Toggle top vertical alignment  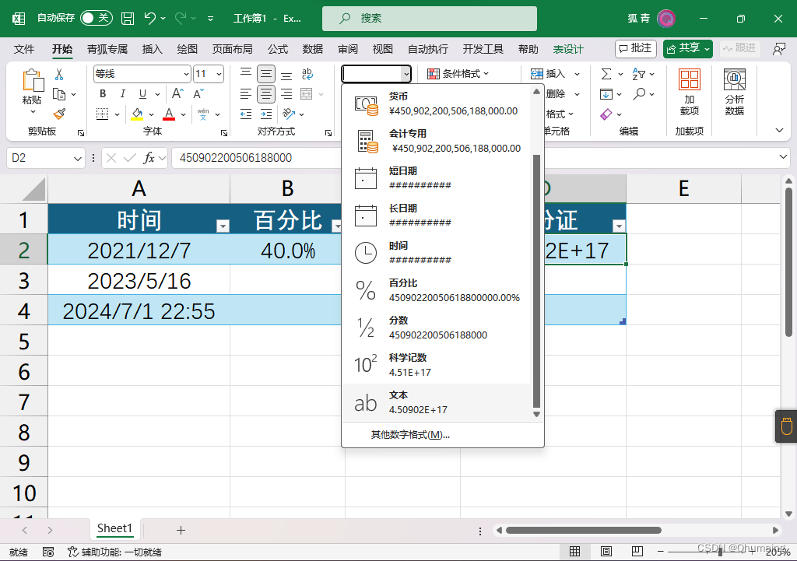[x=246, y=74]
